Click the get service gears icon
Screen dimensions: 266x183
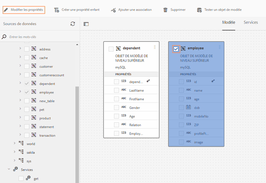tap(28, 178)
